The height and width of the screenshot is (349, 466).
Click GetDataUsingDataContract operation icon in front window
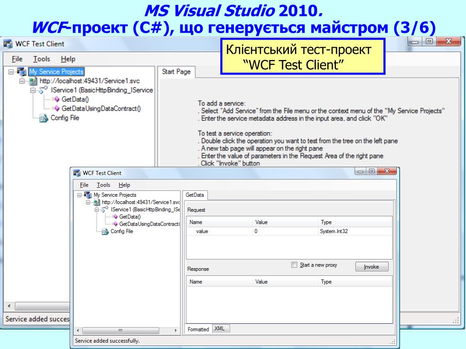click(114, 224)
